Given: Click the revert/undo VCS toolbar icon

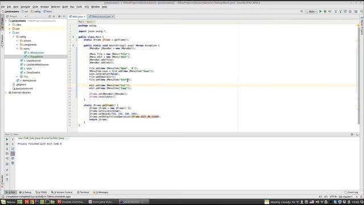Looking at the screenshot, I should 350,11.
